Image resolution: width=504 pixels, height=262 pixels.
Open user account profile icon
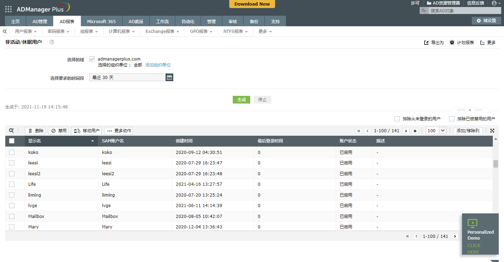(496, 3)
